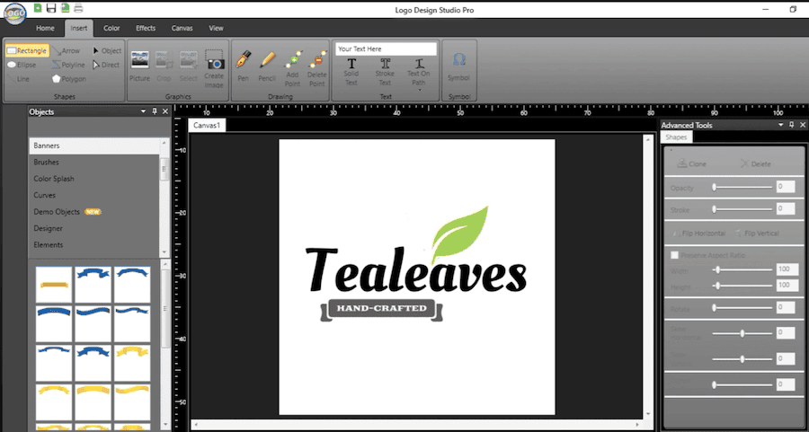This screenshot has height=432, width=809.
Task: Insert a Picture from the Graphics group
Action: 139,66
